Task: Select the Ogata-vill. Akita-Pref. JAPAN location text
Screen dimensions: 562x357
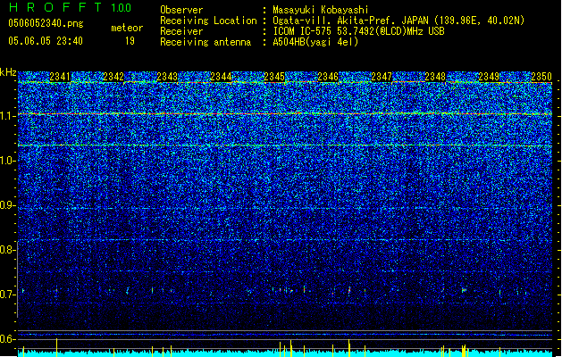Action: pyautogui.click(x=398, y=21)
